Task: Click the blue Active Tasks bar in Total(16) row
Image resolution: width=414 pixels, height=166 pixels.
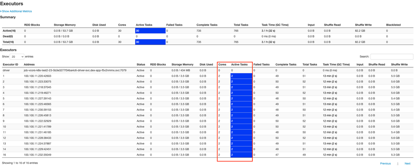Action: (150, 42)
